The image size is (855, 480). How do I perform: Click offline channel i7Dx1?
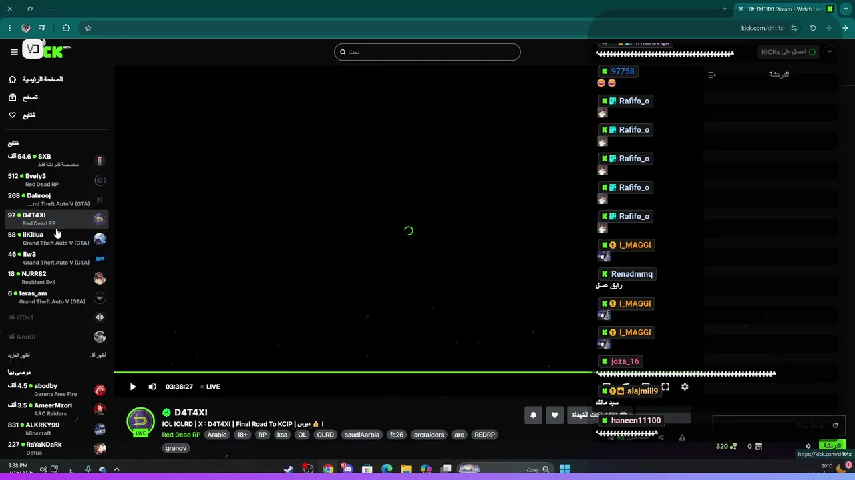(x=57, y=317)
